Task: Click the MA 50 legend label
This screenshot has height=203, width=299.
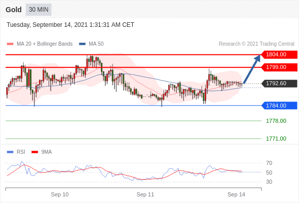Action: click(x=96, y=44)
